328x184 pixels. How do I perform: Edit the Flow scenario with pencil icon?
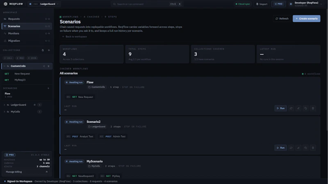(298, 108)
